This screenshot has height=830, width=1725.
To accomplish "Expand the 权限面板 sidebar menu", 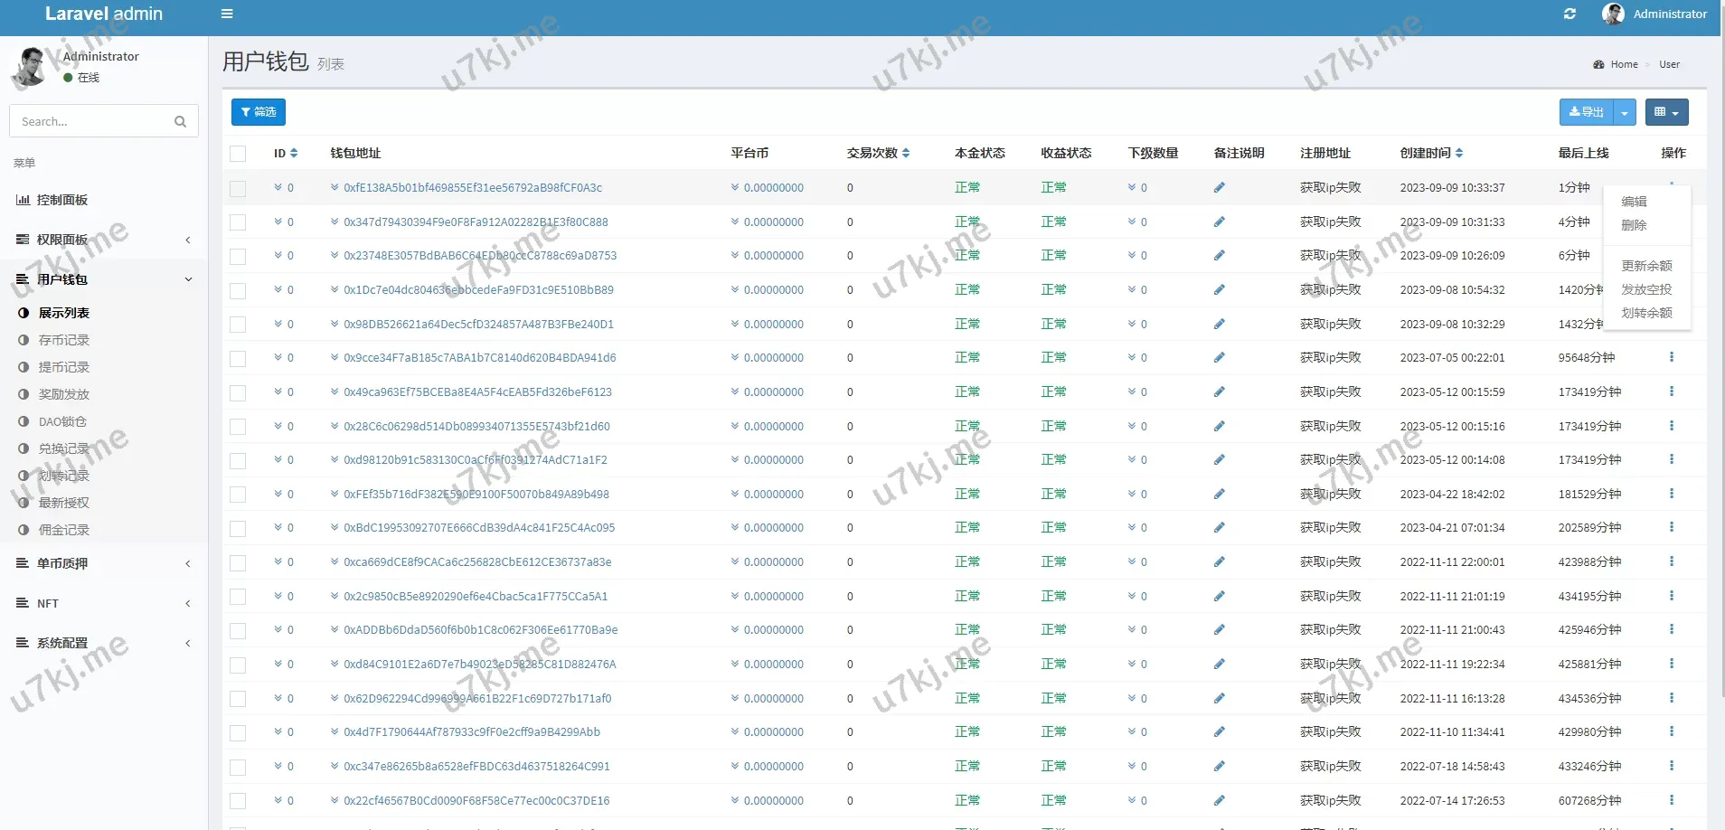I will tap(104, 240).
